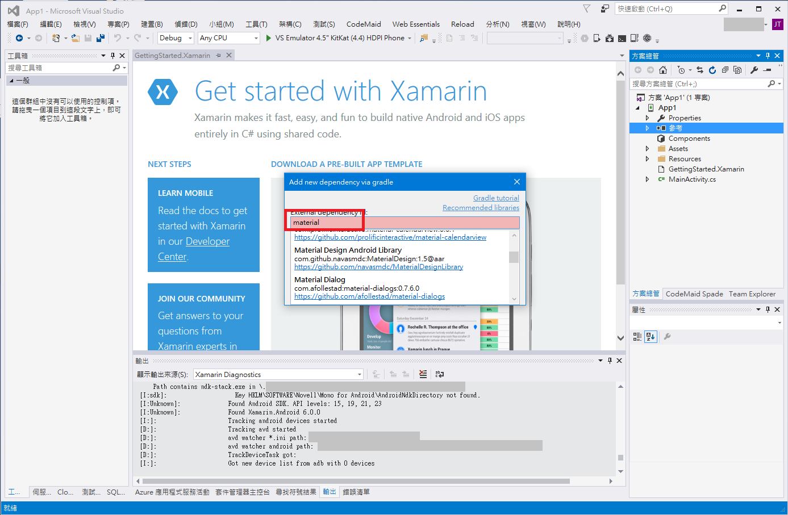Open the Android Adb command prompt icon

[622, 38]
